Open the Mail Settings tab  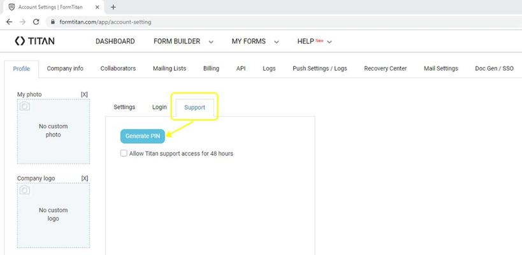coord(441,69)
